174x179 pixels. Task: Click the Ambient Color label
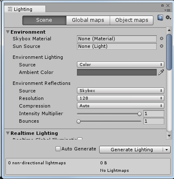click(x=36, y=72)
